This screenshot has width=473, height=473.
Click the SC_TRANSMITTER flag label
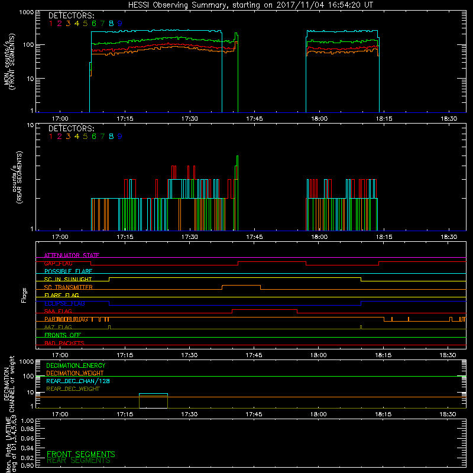(69, 287)
